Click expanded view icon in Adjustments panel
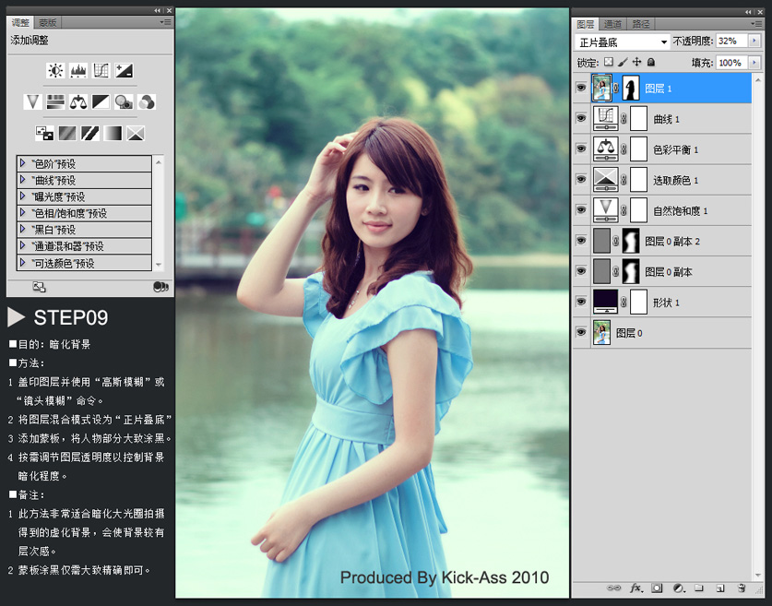Screen dimensions: 772x606 [39, 287]
